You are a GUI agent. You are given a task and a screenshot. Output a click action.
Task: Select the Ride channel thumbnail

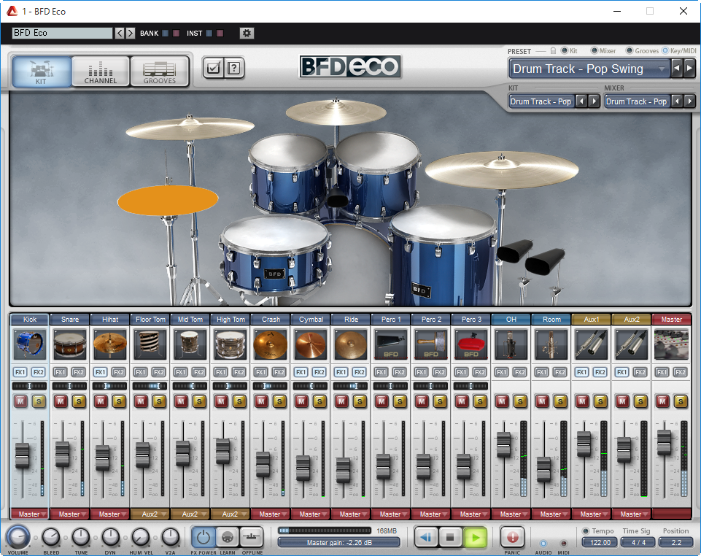point(351,344)
